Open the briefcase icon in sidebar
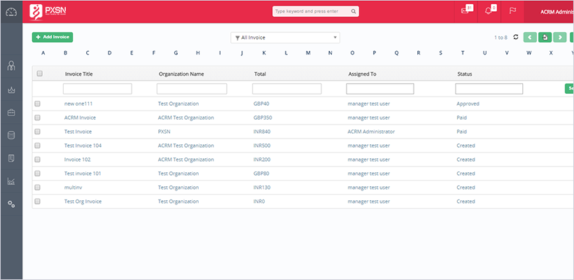 11,112
